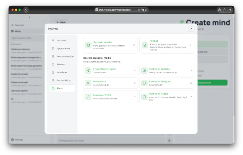This screenshot has height=155, width=243.
Task: Click the Privacy shield icon
Action: tap(53, 64)
